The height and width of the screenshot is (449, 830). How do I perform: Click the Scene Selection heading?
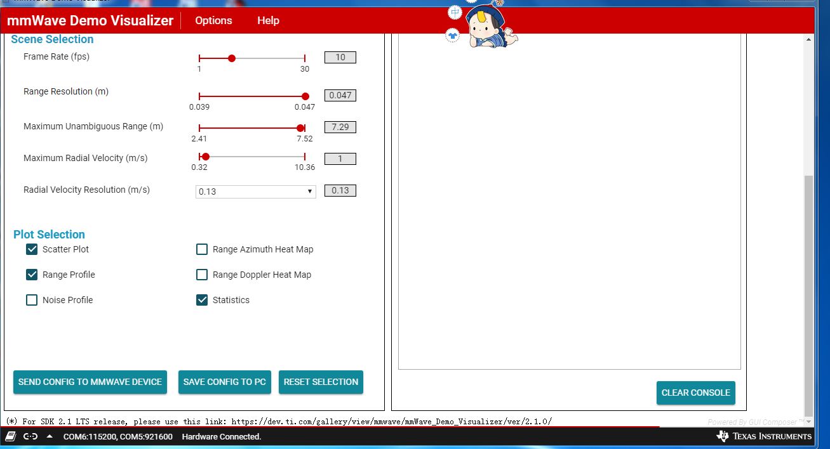point(52,39)
